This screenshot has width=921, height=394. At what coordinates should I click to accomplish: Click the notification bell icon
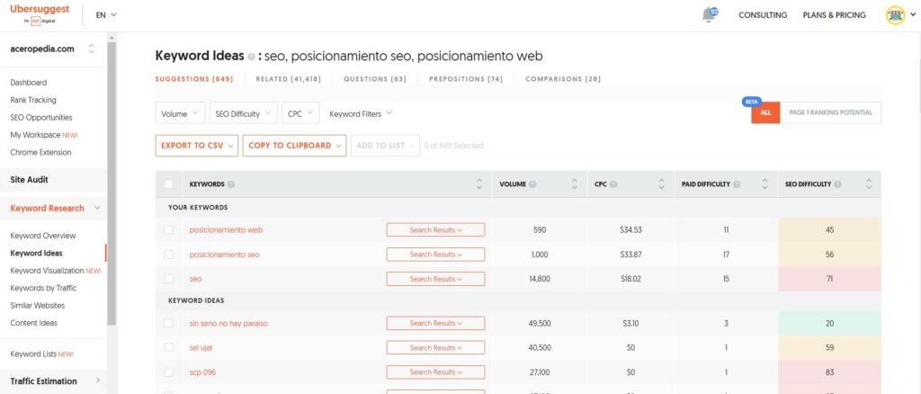(x=711, y=15)
